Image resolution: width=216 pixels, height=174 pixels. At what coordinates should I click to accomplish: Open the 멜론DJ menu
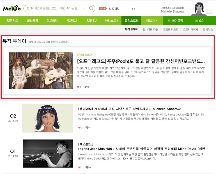pos(72,21)
